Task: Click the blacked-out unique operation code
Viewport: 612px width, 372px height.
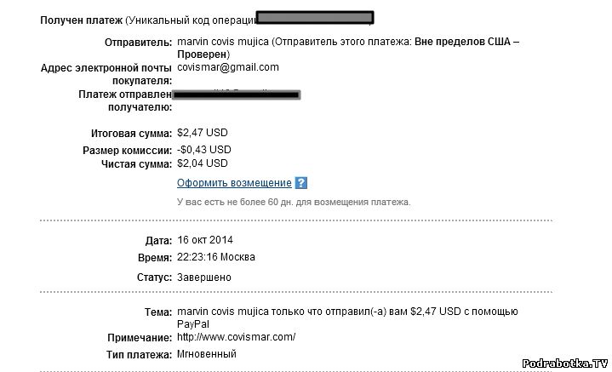Action: click(315, 18)
